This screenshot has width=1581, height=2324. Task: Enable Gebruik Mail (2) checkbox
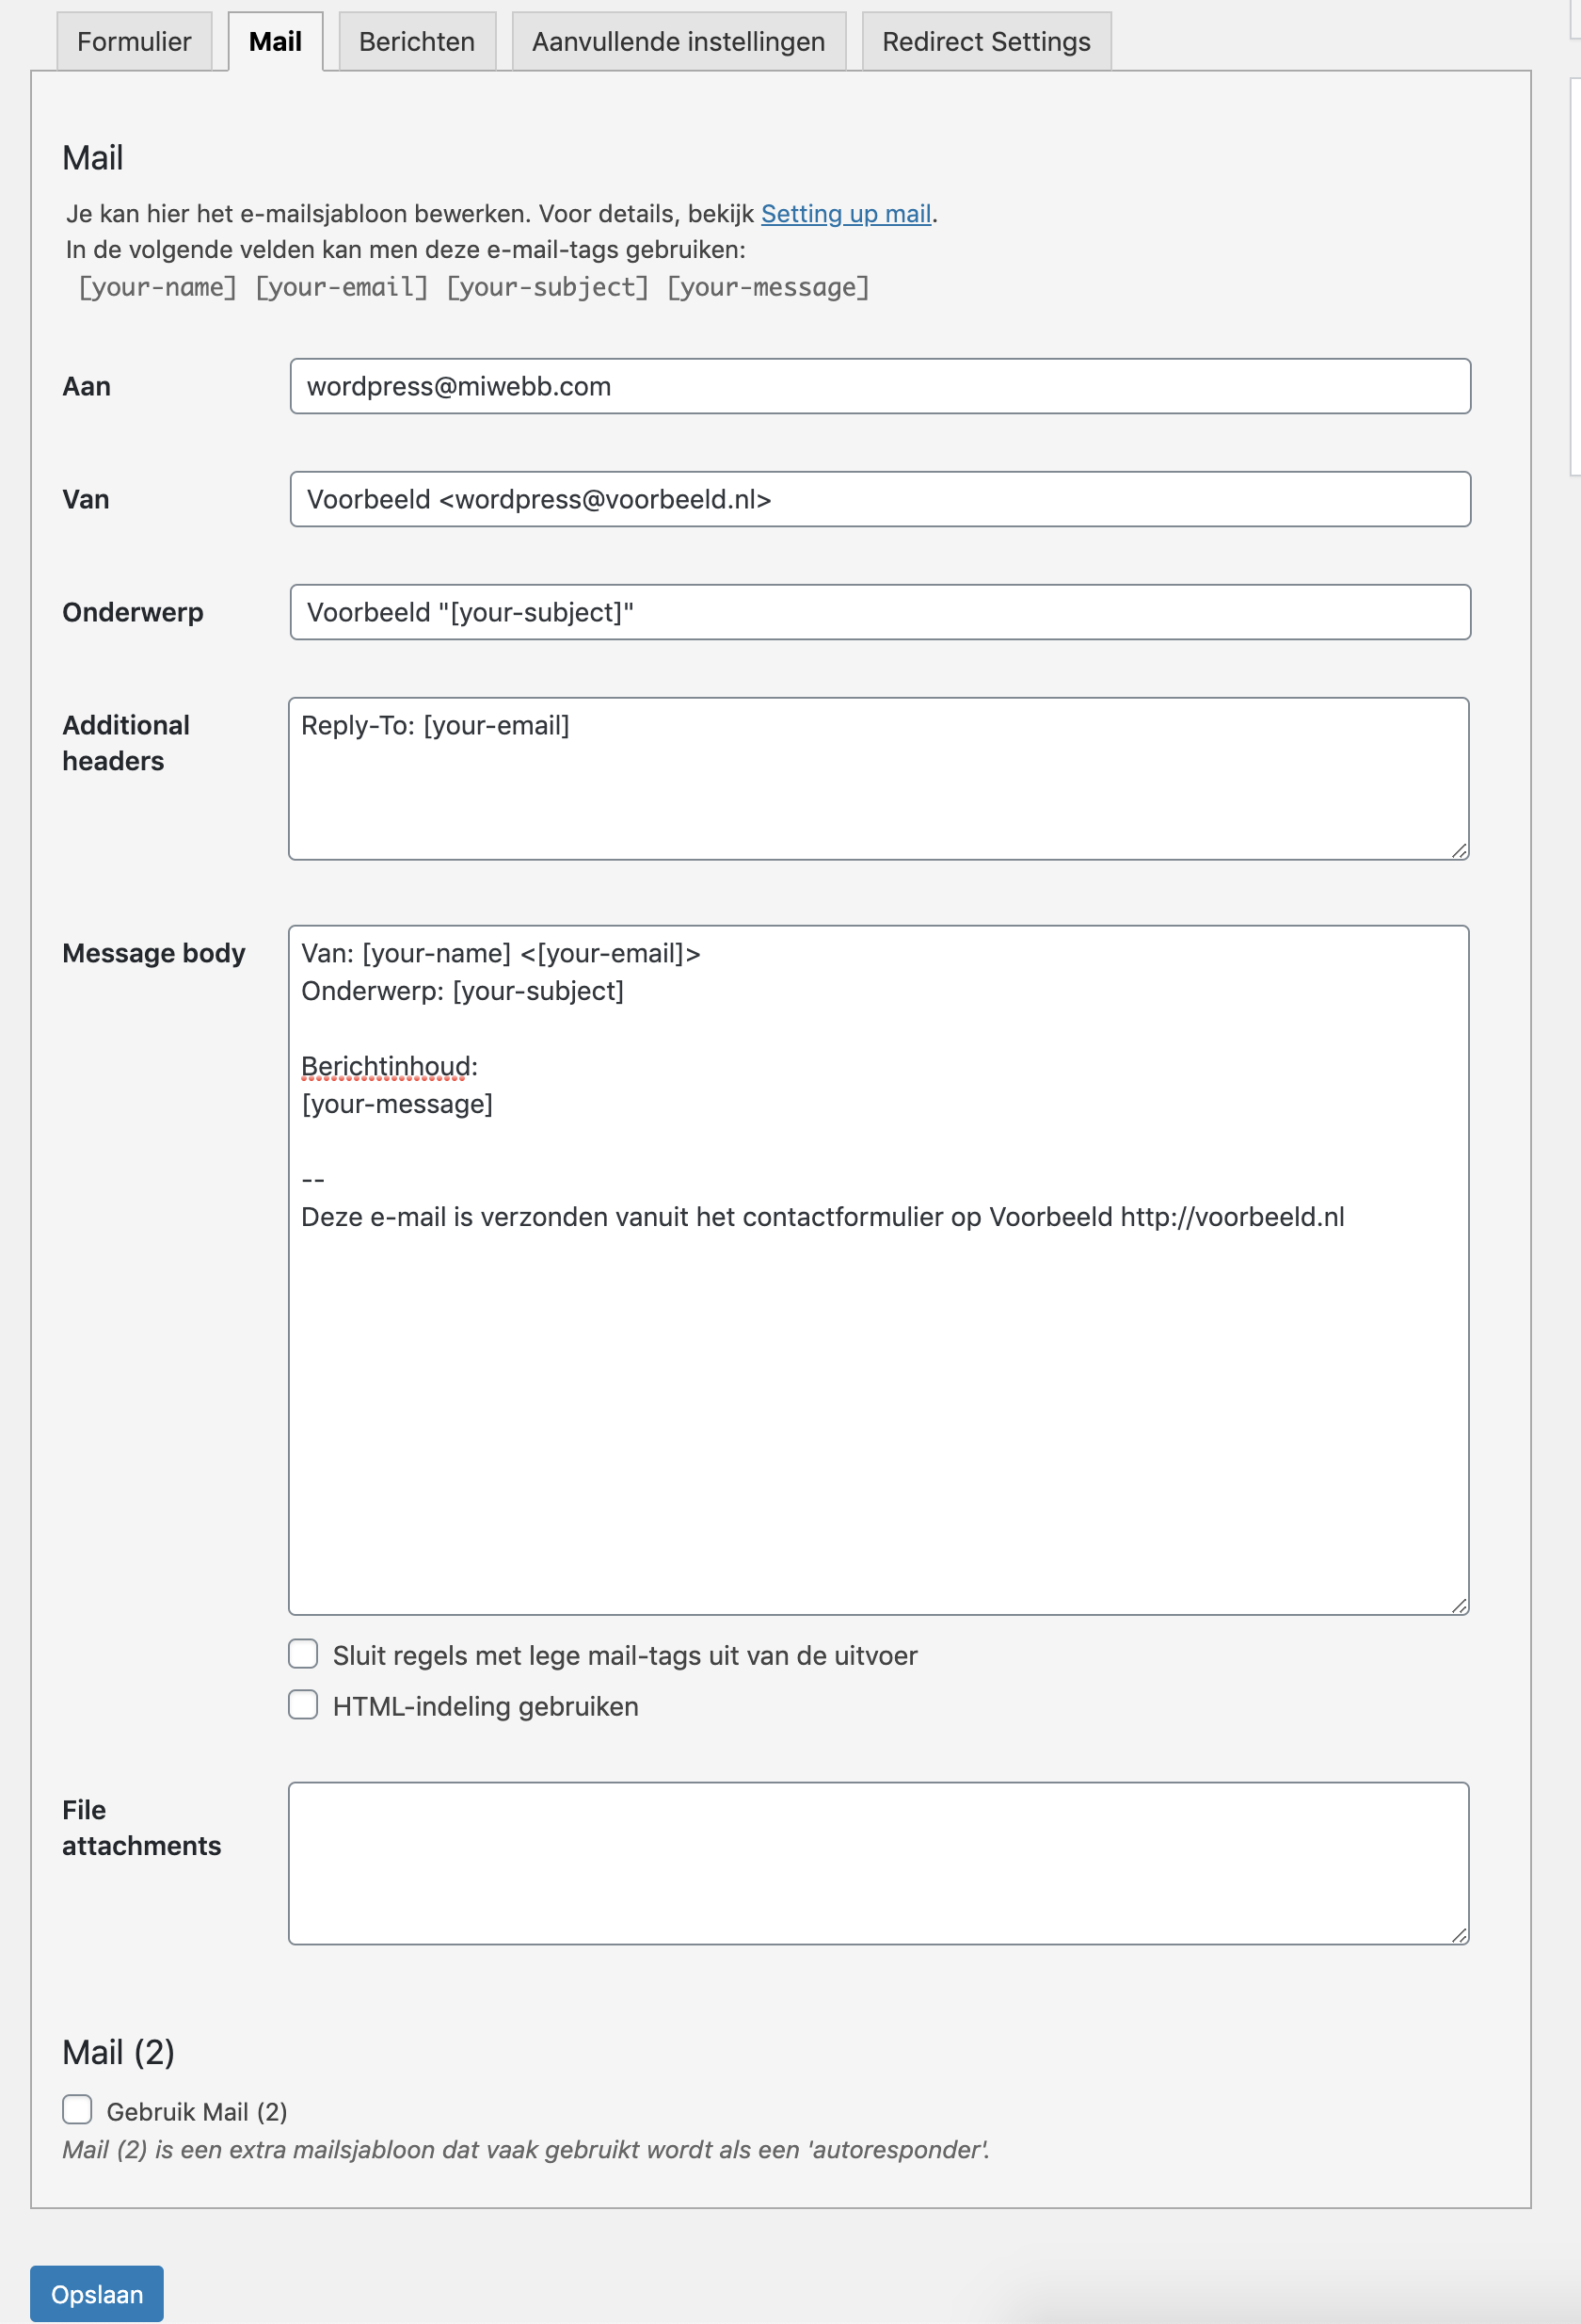click(77, 2110)
